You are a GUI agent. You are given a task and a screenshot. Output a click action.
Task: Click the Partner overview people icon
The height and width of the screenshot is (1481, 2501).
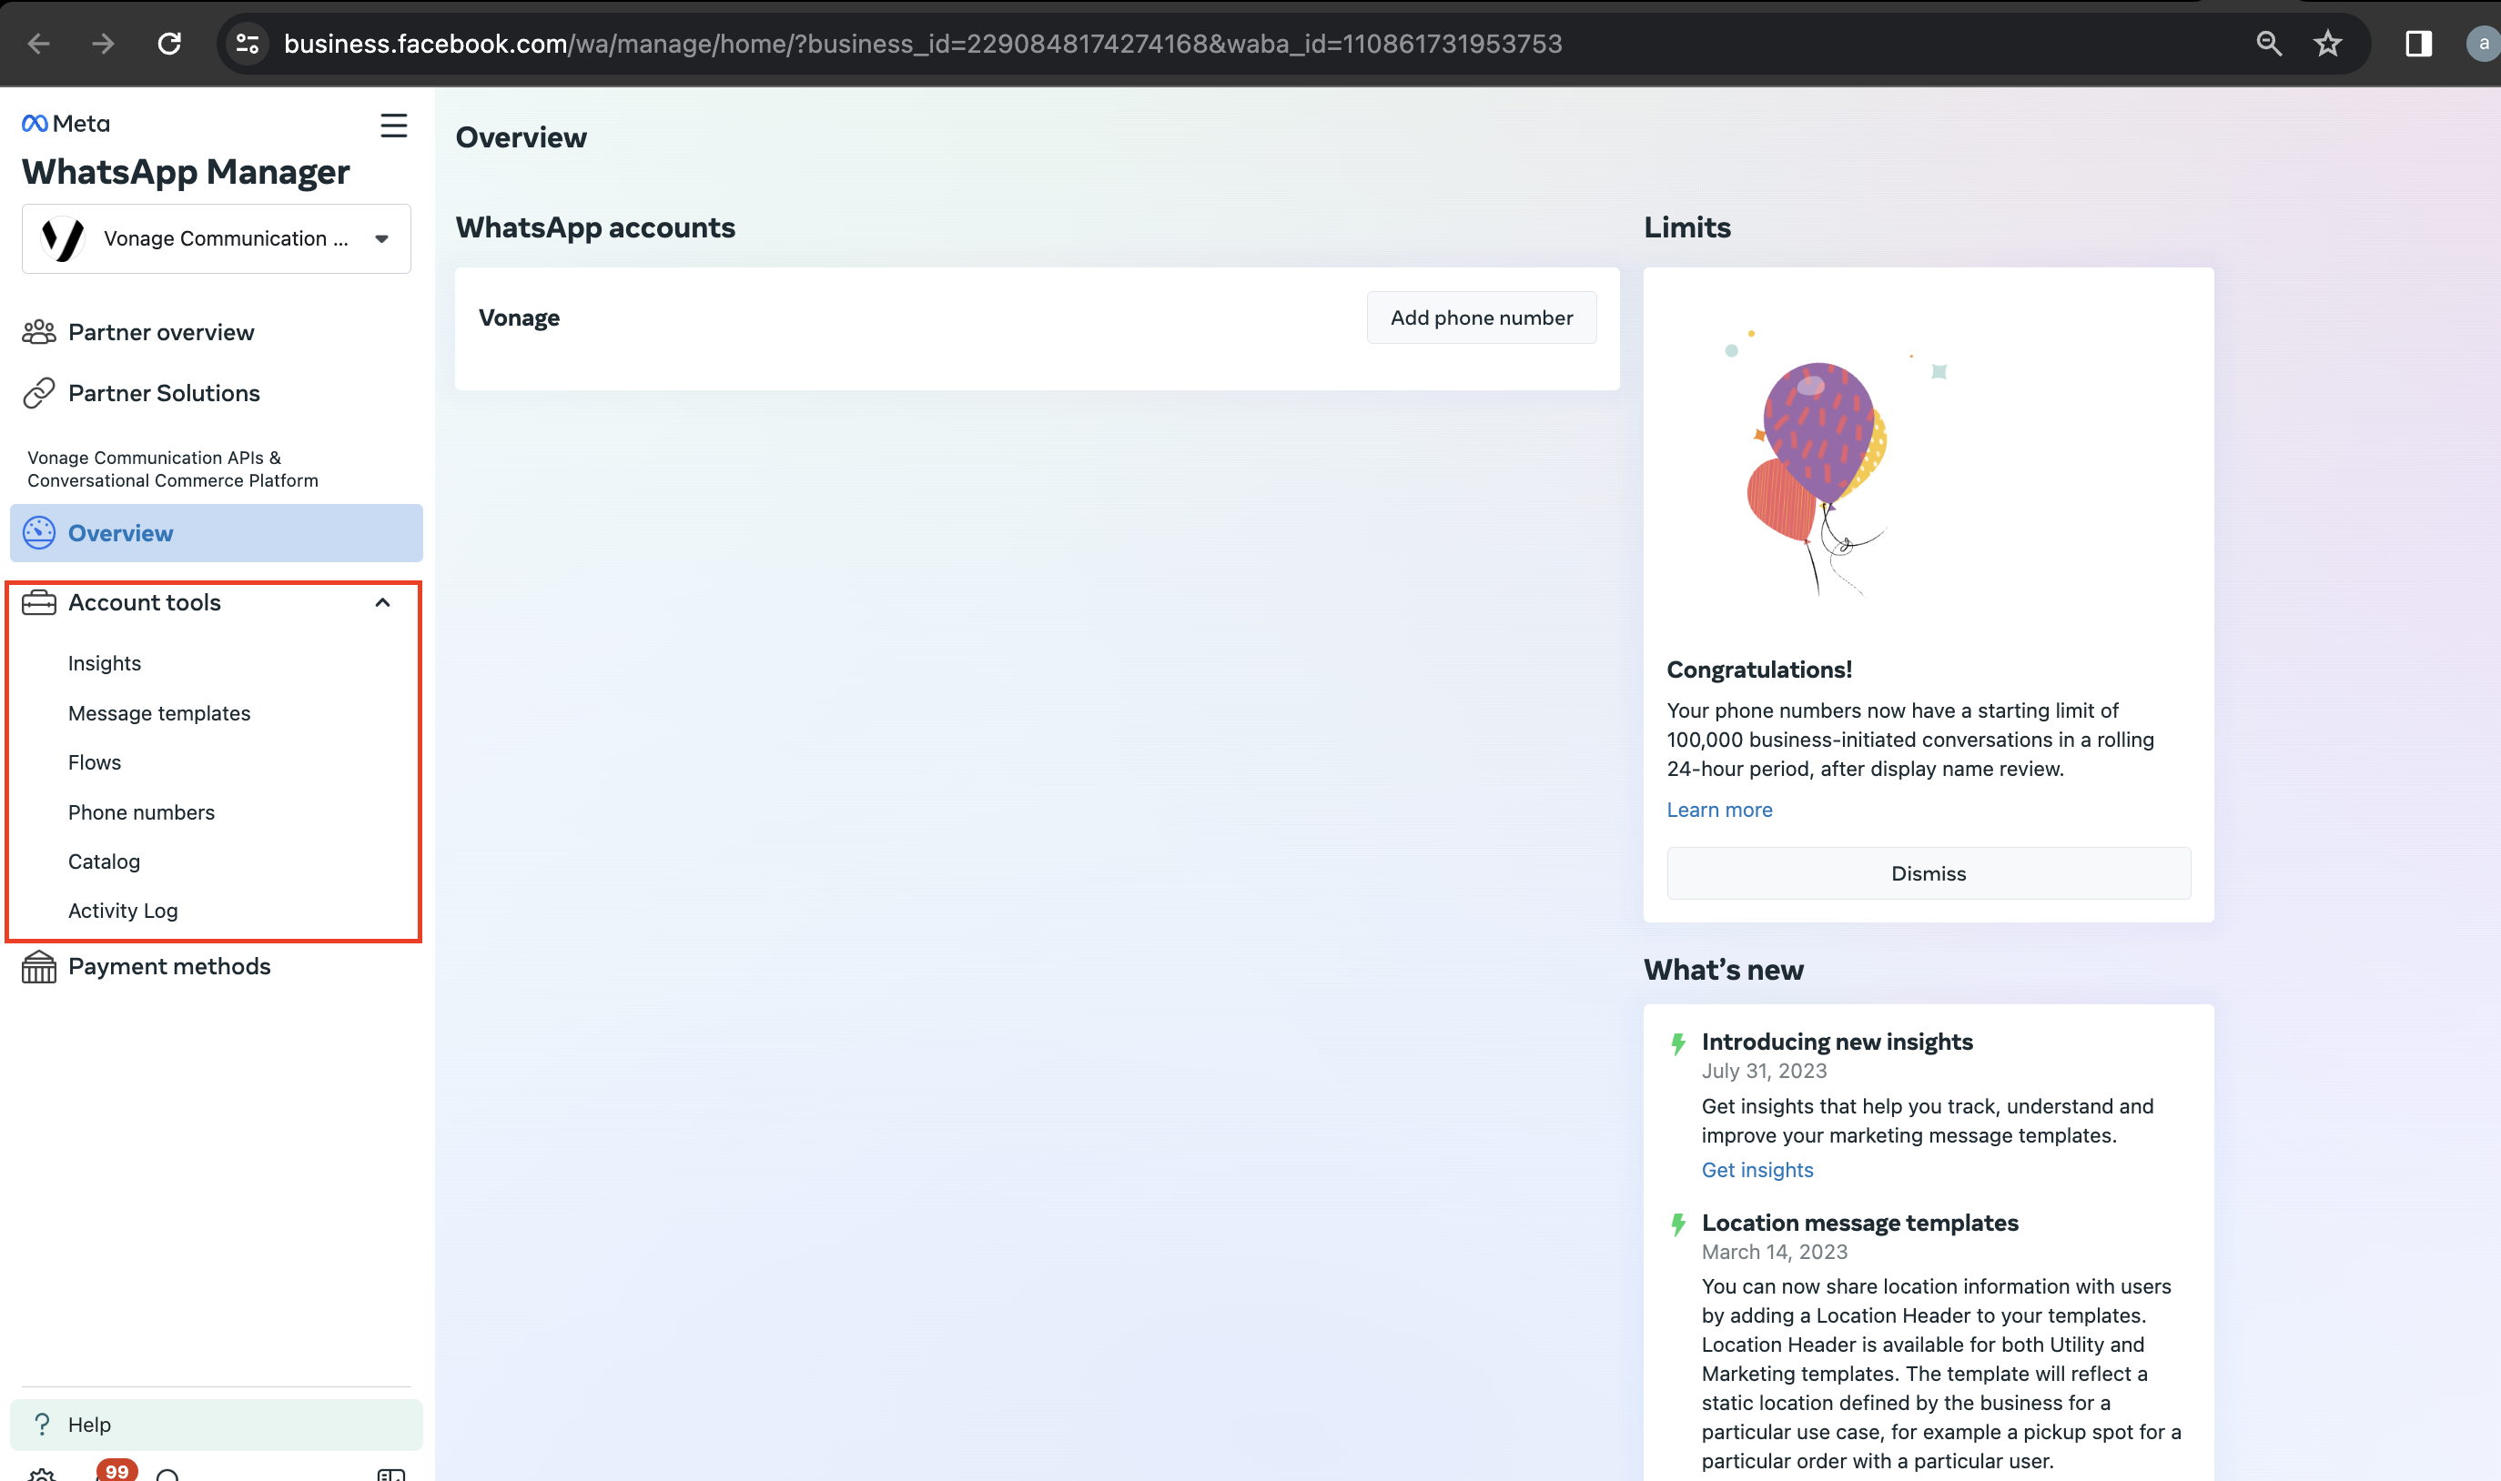coord(39,332)
